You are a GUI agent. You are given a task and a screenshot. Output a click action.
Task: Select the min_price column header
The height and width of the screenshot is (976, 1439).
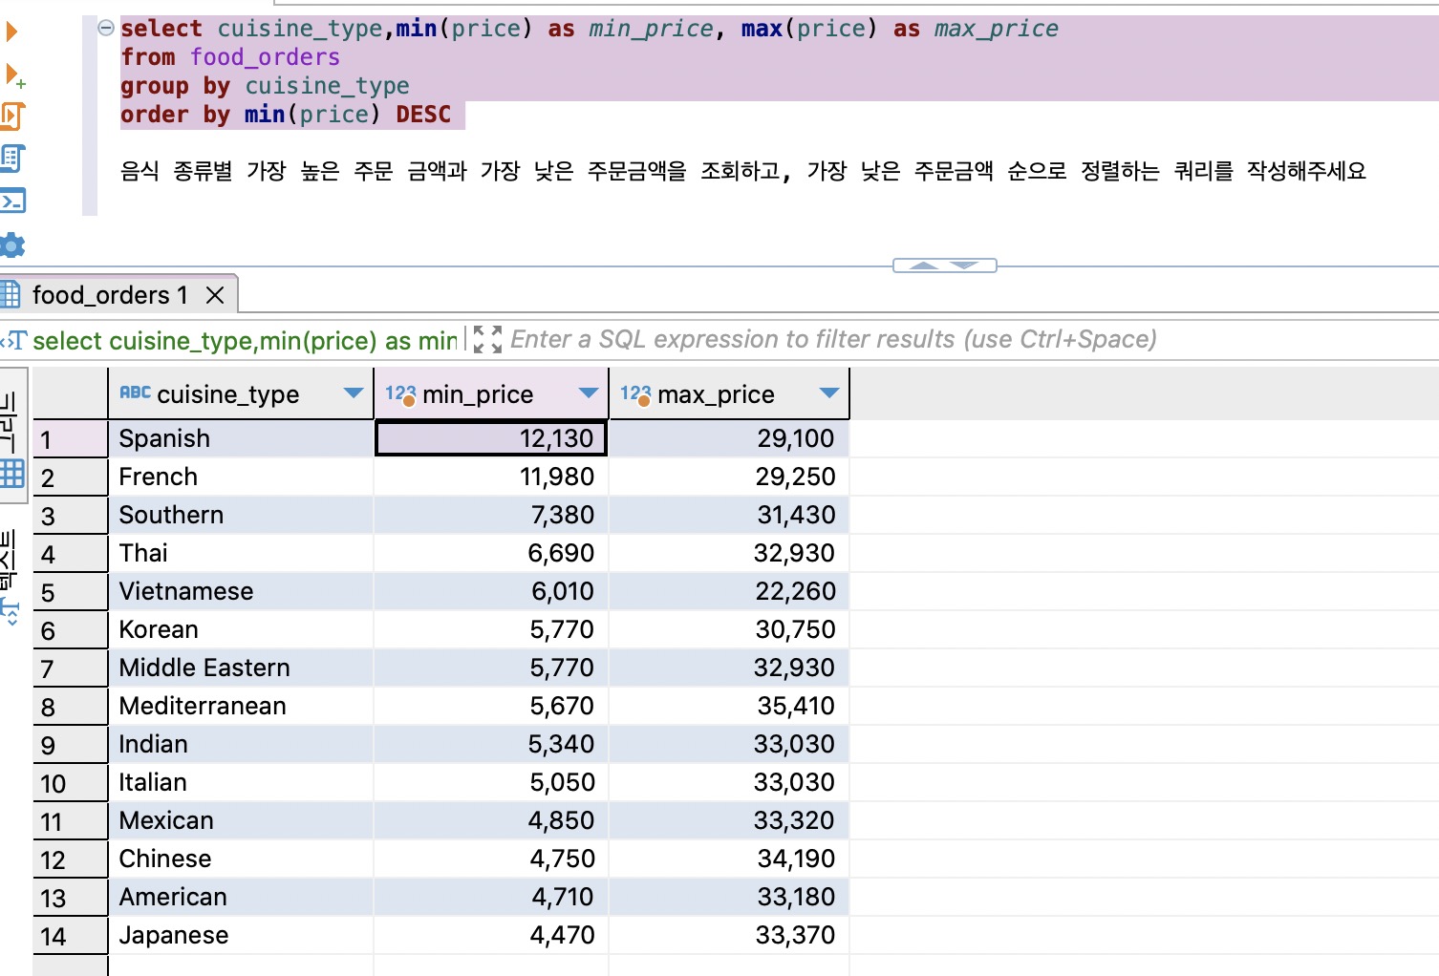point(491,393)
